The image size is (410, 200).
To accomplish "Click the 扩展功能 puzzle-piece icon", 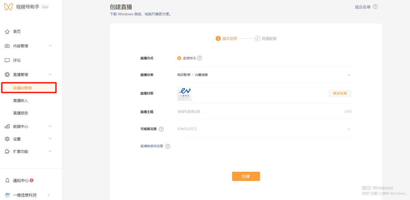I will coord(7,152).
